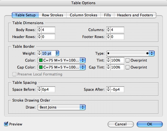Open the Row Strokes tab
This screenshot has width=167, height=131.
52,15
